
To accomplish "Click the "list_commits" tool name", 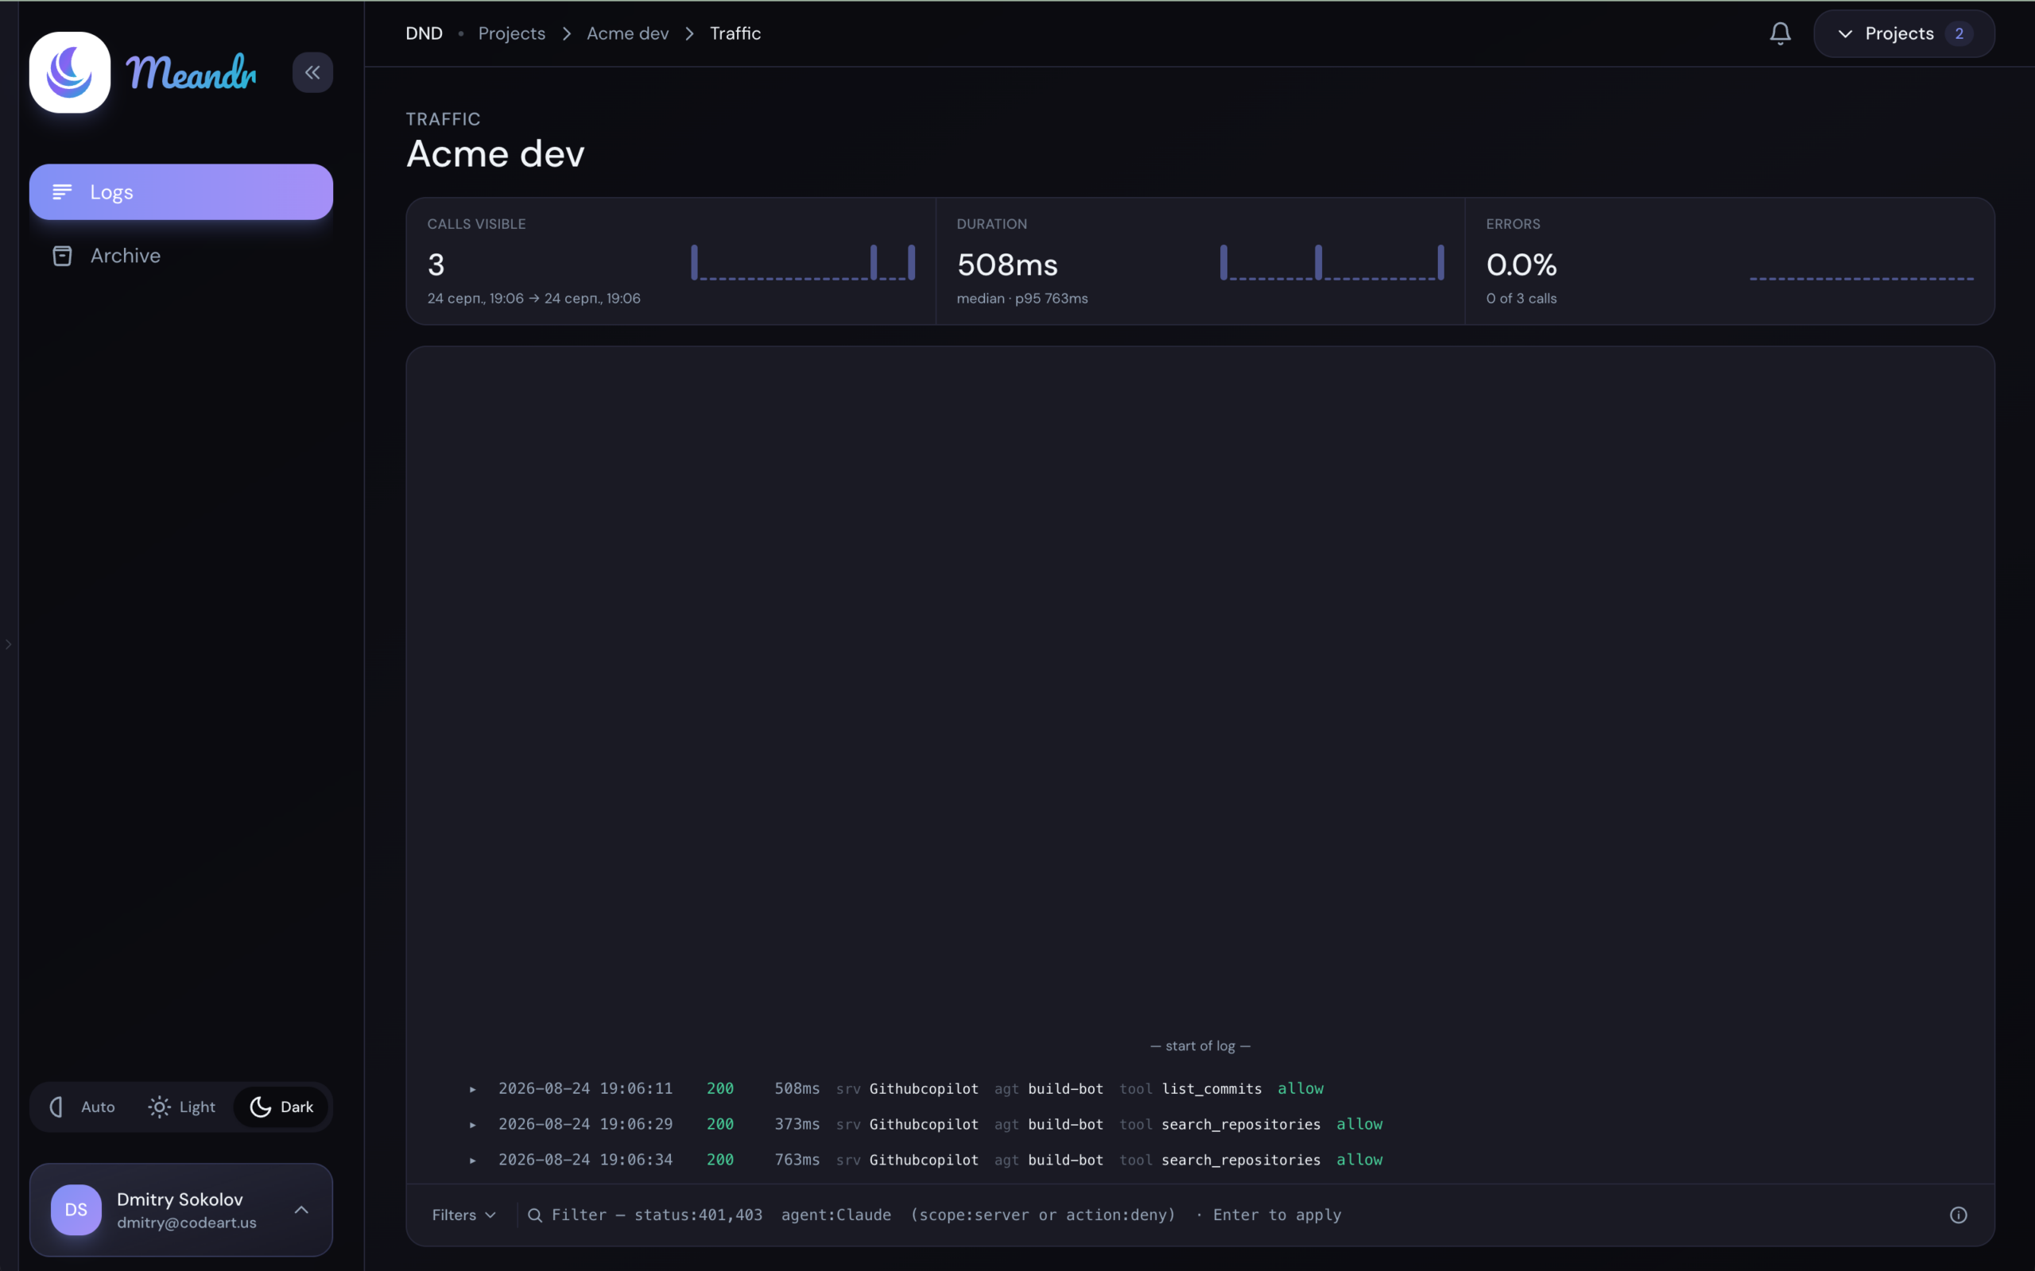I will point(1211,1088).
